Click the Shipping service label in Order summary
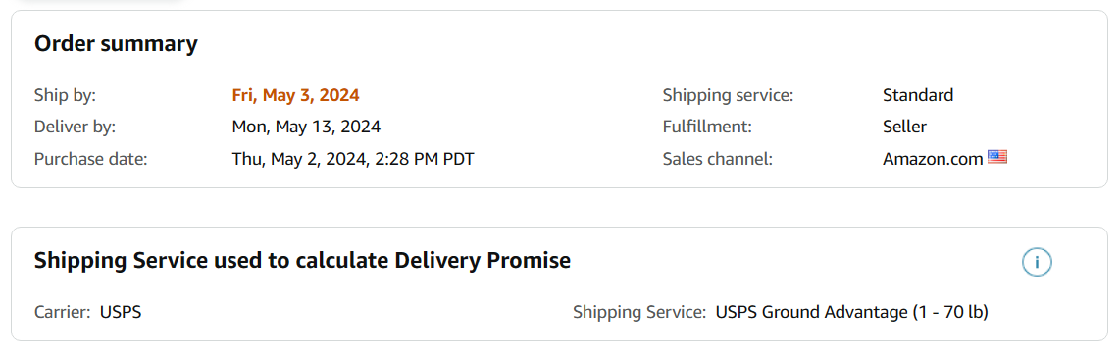The width and height of the screenshot is (1120, 359). pyautogui.click(x=728, y=95)
